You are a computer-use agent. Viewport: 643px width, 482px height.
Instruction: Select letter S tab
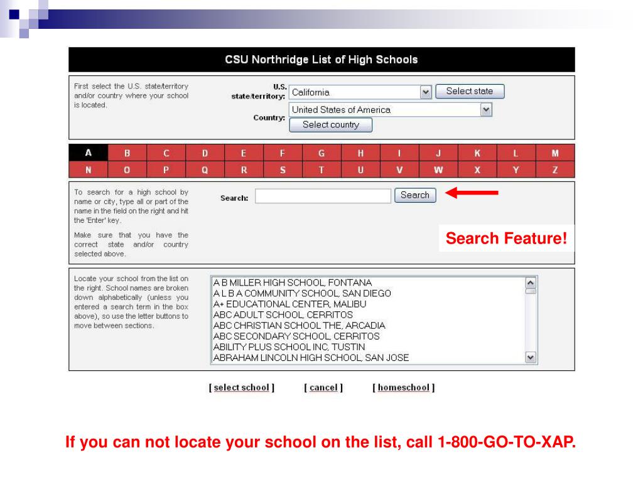point(283,169)
